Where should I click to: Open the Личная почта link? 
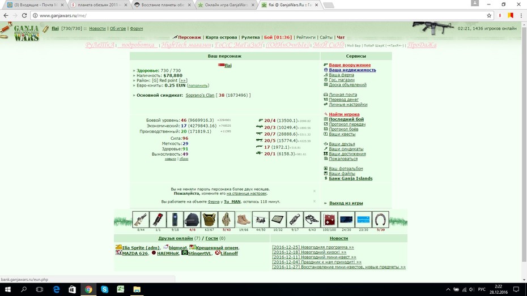pyautogui.click(x=343, y=95)
